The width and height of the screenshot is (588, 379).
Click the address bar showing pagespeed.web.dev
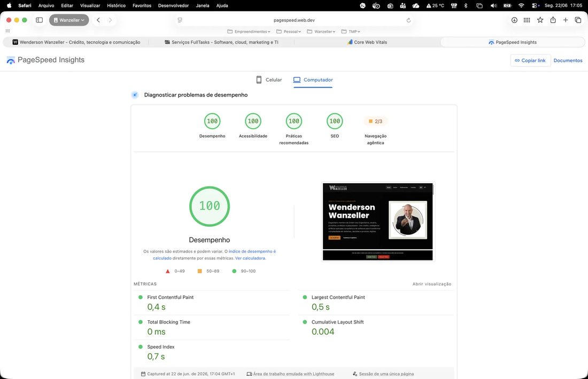click(294, 20)
